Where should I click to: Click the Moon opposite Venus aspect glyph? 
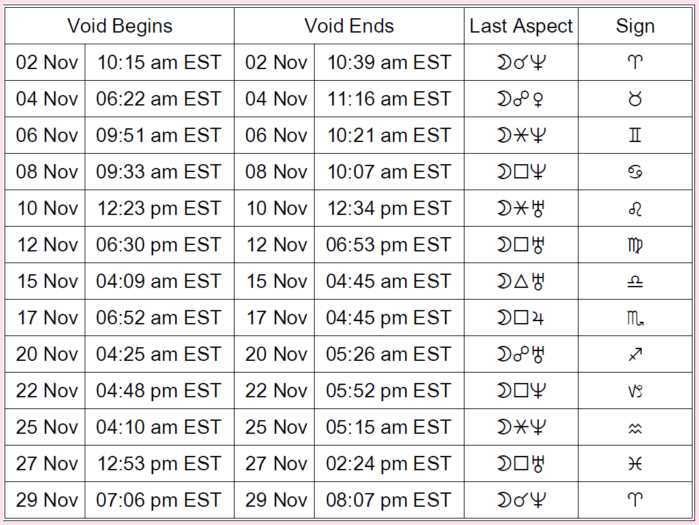(x=521, y=99)
